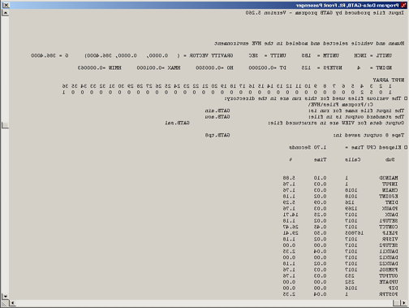Click the vertical scrollbar down arrow
This screenshot has height=308, width=409.
click(x=6, y=297)
